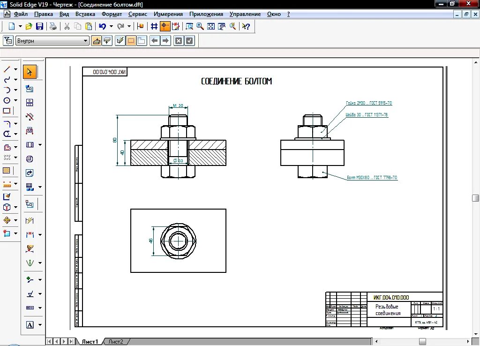This screenshot has height=346, width=480.
Task: Expand the Text tool flyout arrow
Action: 40,325
